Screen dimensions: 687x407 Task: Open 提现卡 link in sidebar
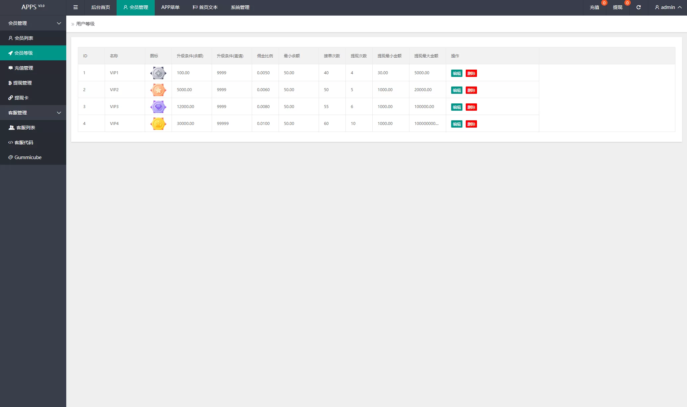[21, 98]
